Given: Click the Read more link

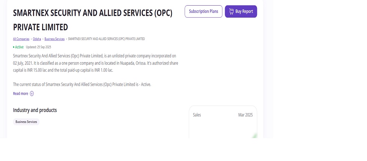Looking at the screenshot, I should 21,94.
